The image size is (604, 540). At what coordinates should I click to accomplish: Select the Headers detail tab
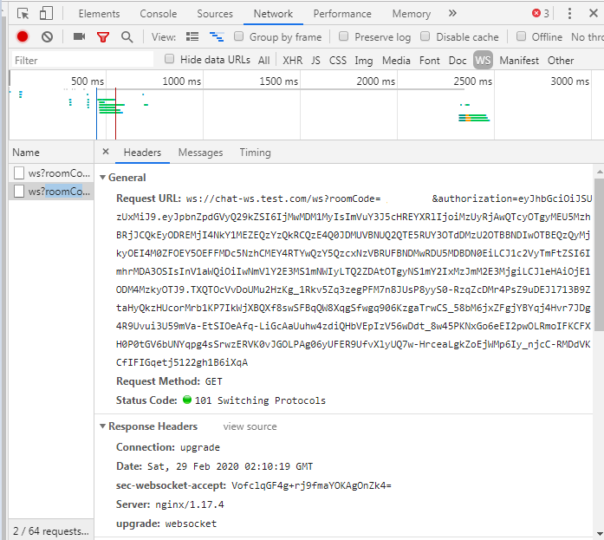click(x=142, y=153)
